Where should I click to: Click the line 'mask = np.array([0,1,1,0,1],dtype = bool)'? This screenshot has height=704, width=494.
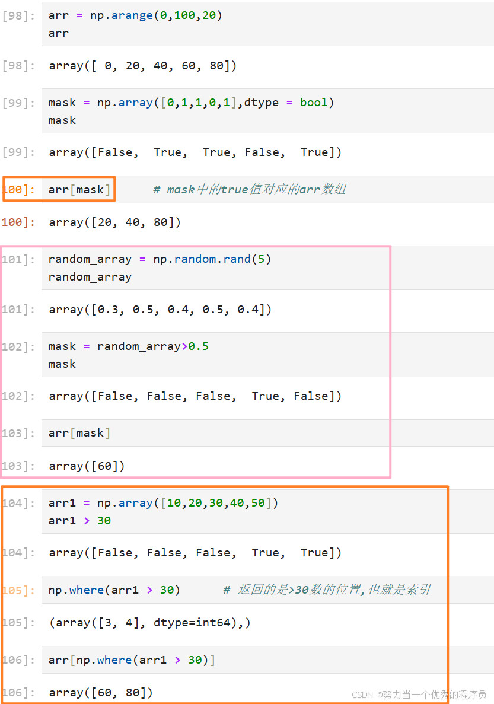[191, 103]
